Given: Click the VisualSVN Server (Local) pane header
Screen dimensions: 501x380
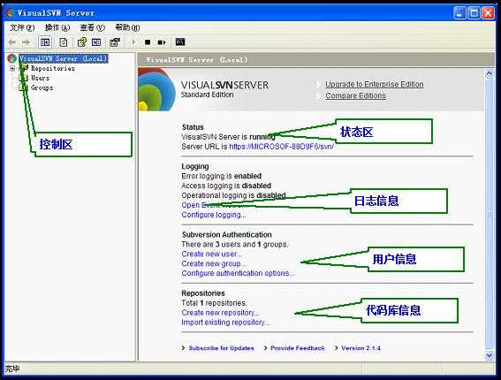Looking at the screenshot, I should [316, 60].
